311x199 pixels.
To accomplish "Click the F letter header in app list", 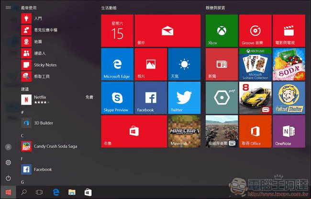I will (x=22, y=159).
